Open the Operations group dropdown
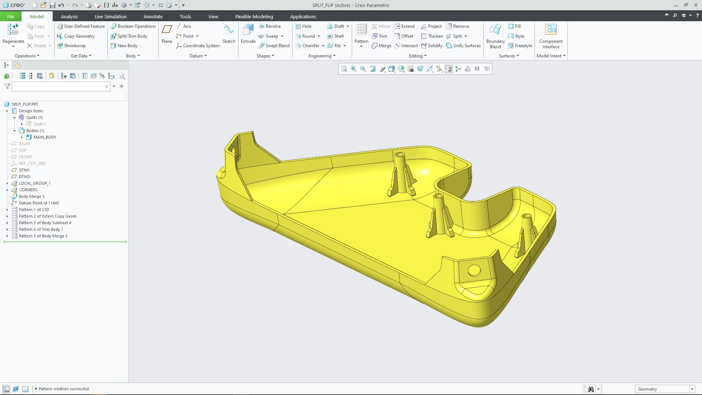The image size is (702, 395). 27,56
